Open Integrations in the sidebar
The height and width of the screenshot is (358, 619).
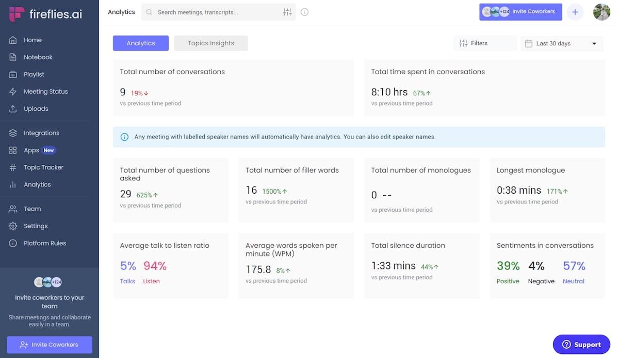pos(41,133)
